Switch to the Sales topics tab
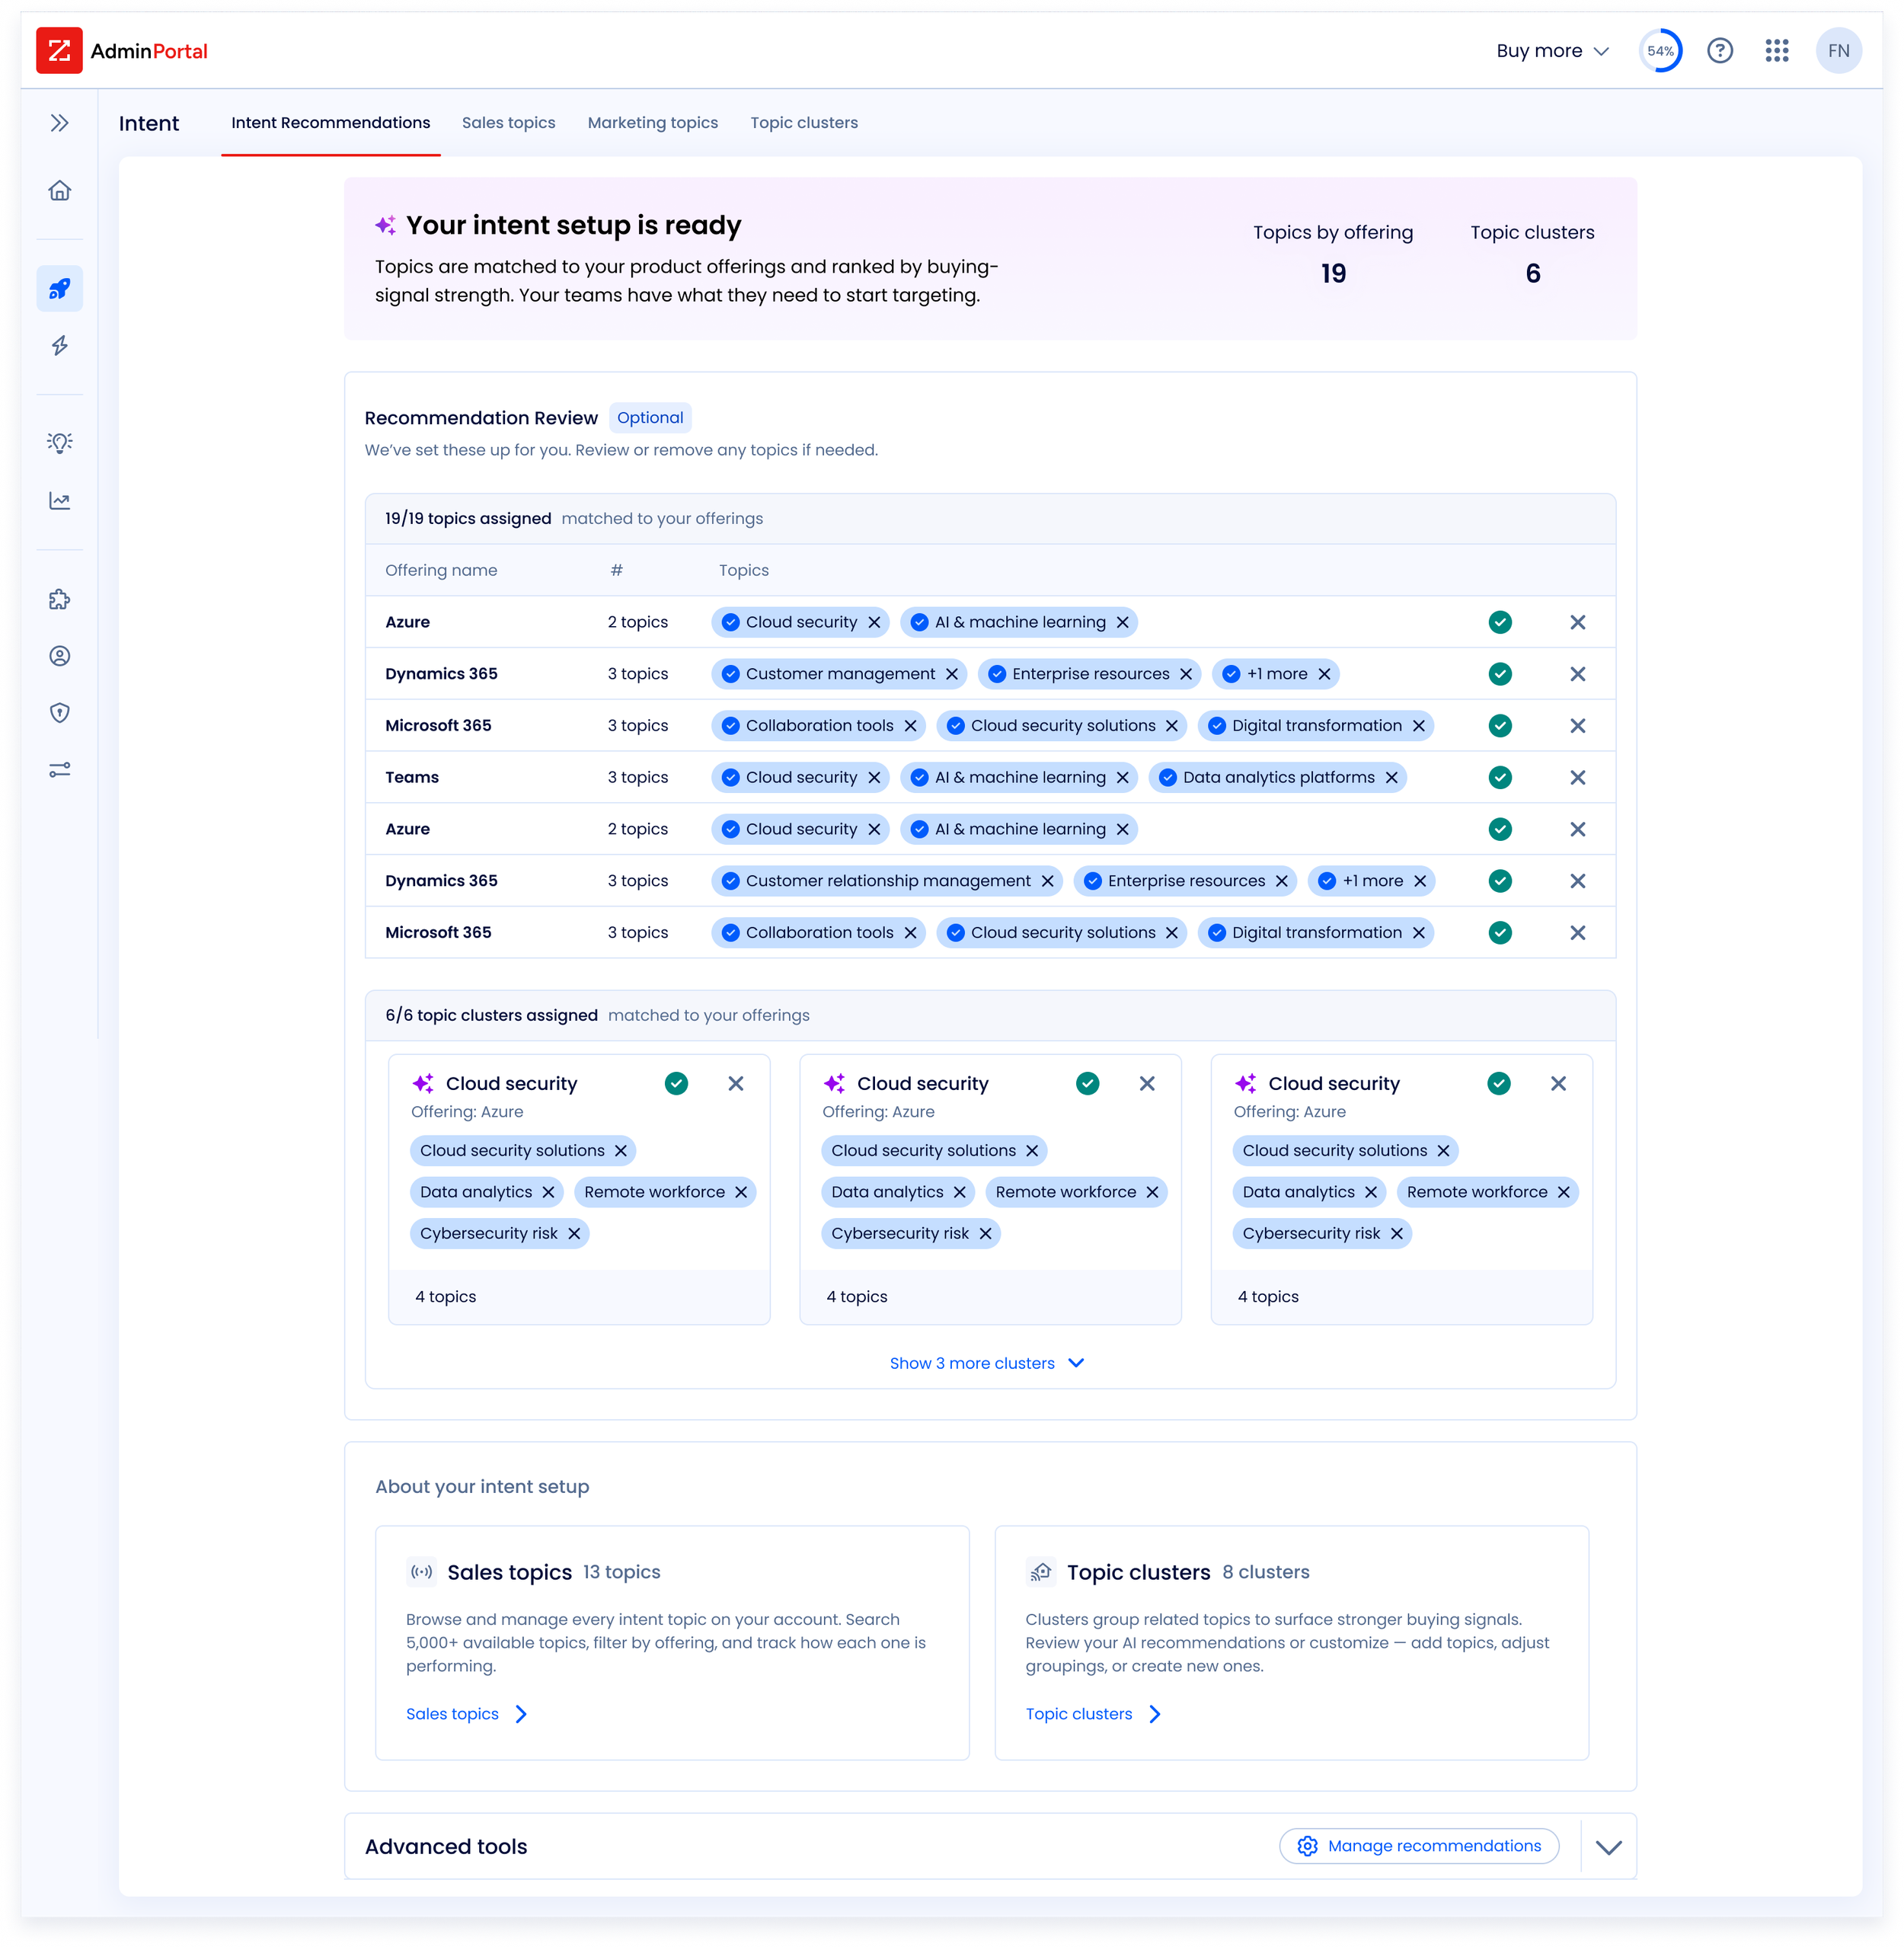 point(509,123)
